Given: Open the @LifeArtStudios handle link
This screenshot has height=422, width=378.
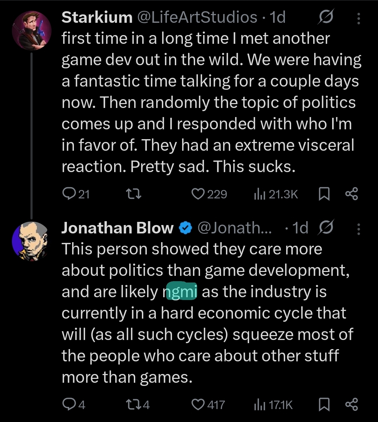Looking at the screenshot, I should 197,18.
